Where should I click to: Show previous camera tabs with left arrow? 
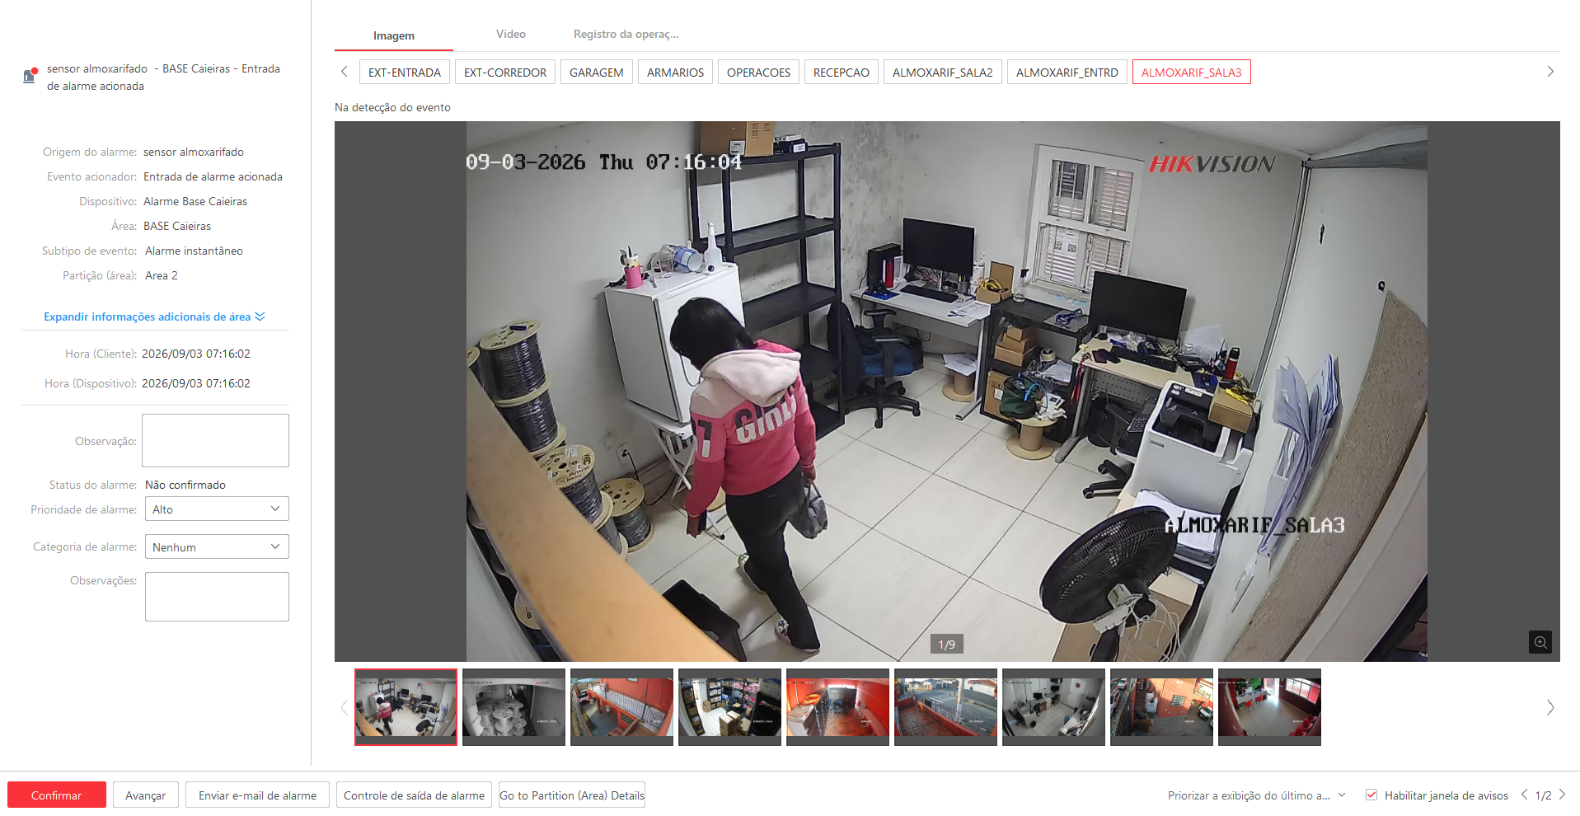click(x=345, y=72)
